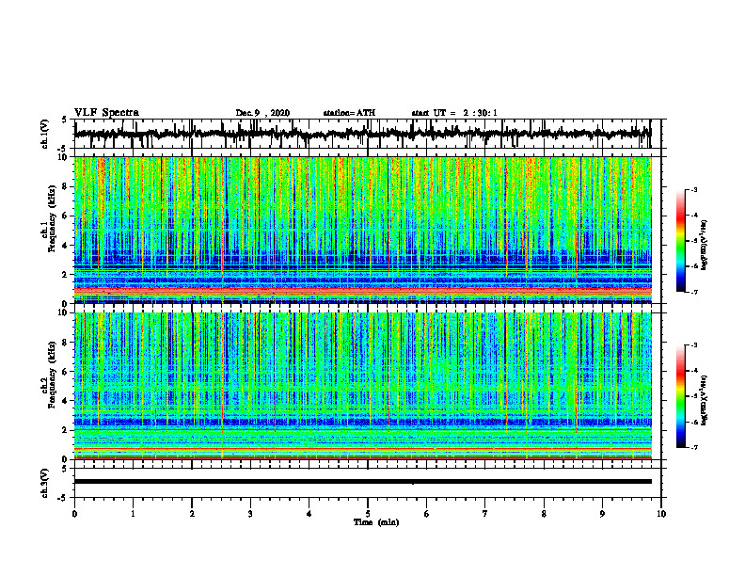This screenshot has width=745, height=576.
Task: Click the ch.1 color bar PSD units label
Action: (705, 246)
